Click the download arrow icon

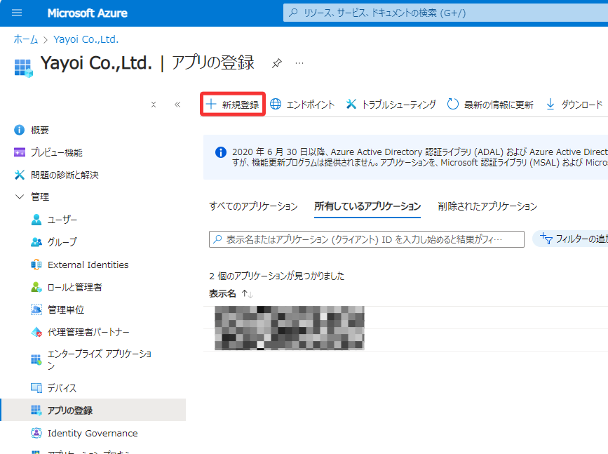[550, 104]
